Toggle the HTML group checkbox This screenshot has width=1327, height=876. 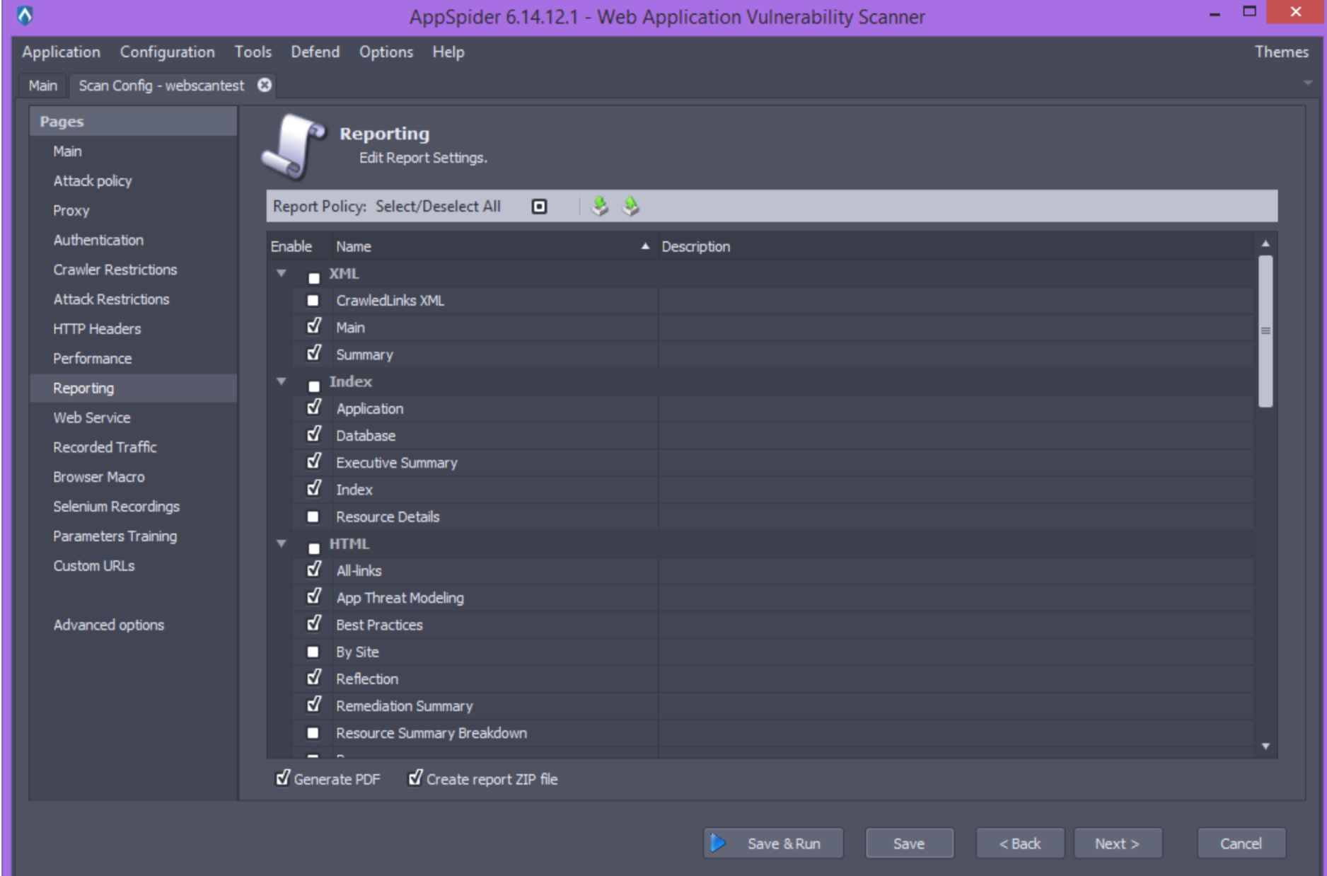314,549
